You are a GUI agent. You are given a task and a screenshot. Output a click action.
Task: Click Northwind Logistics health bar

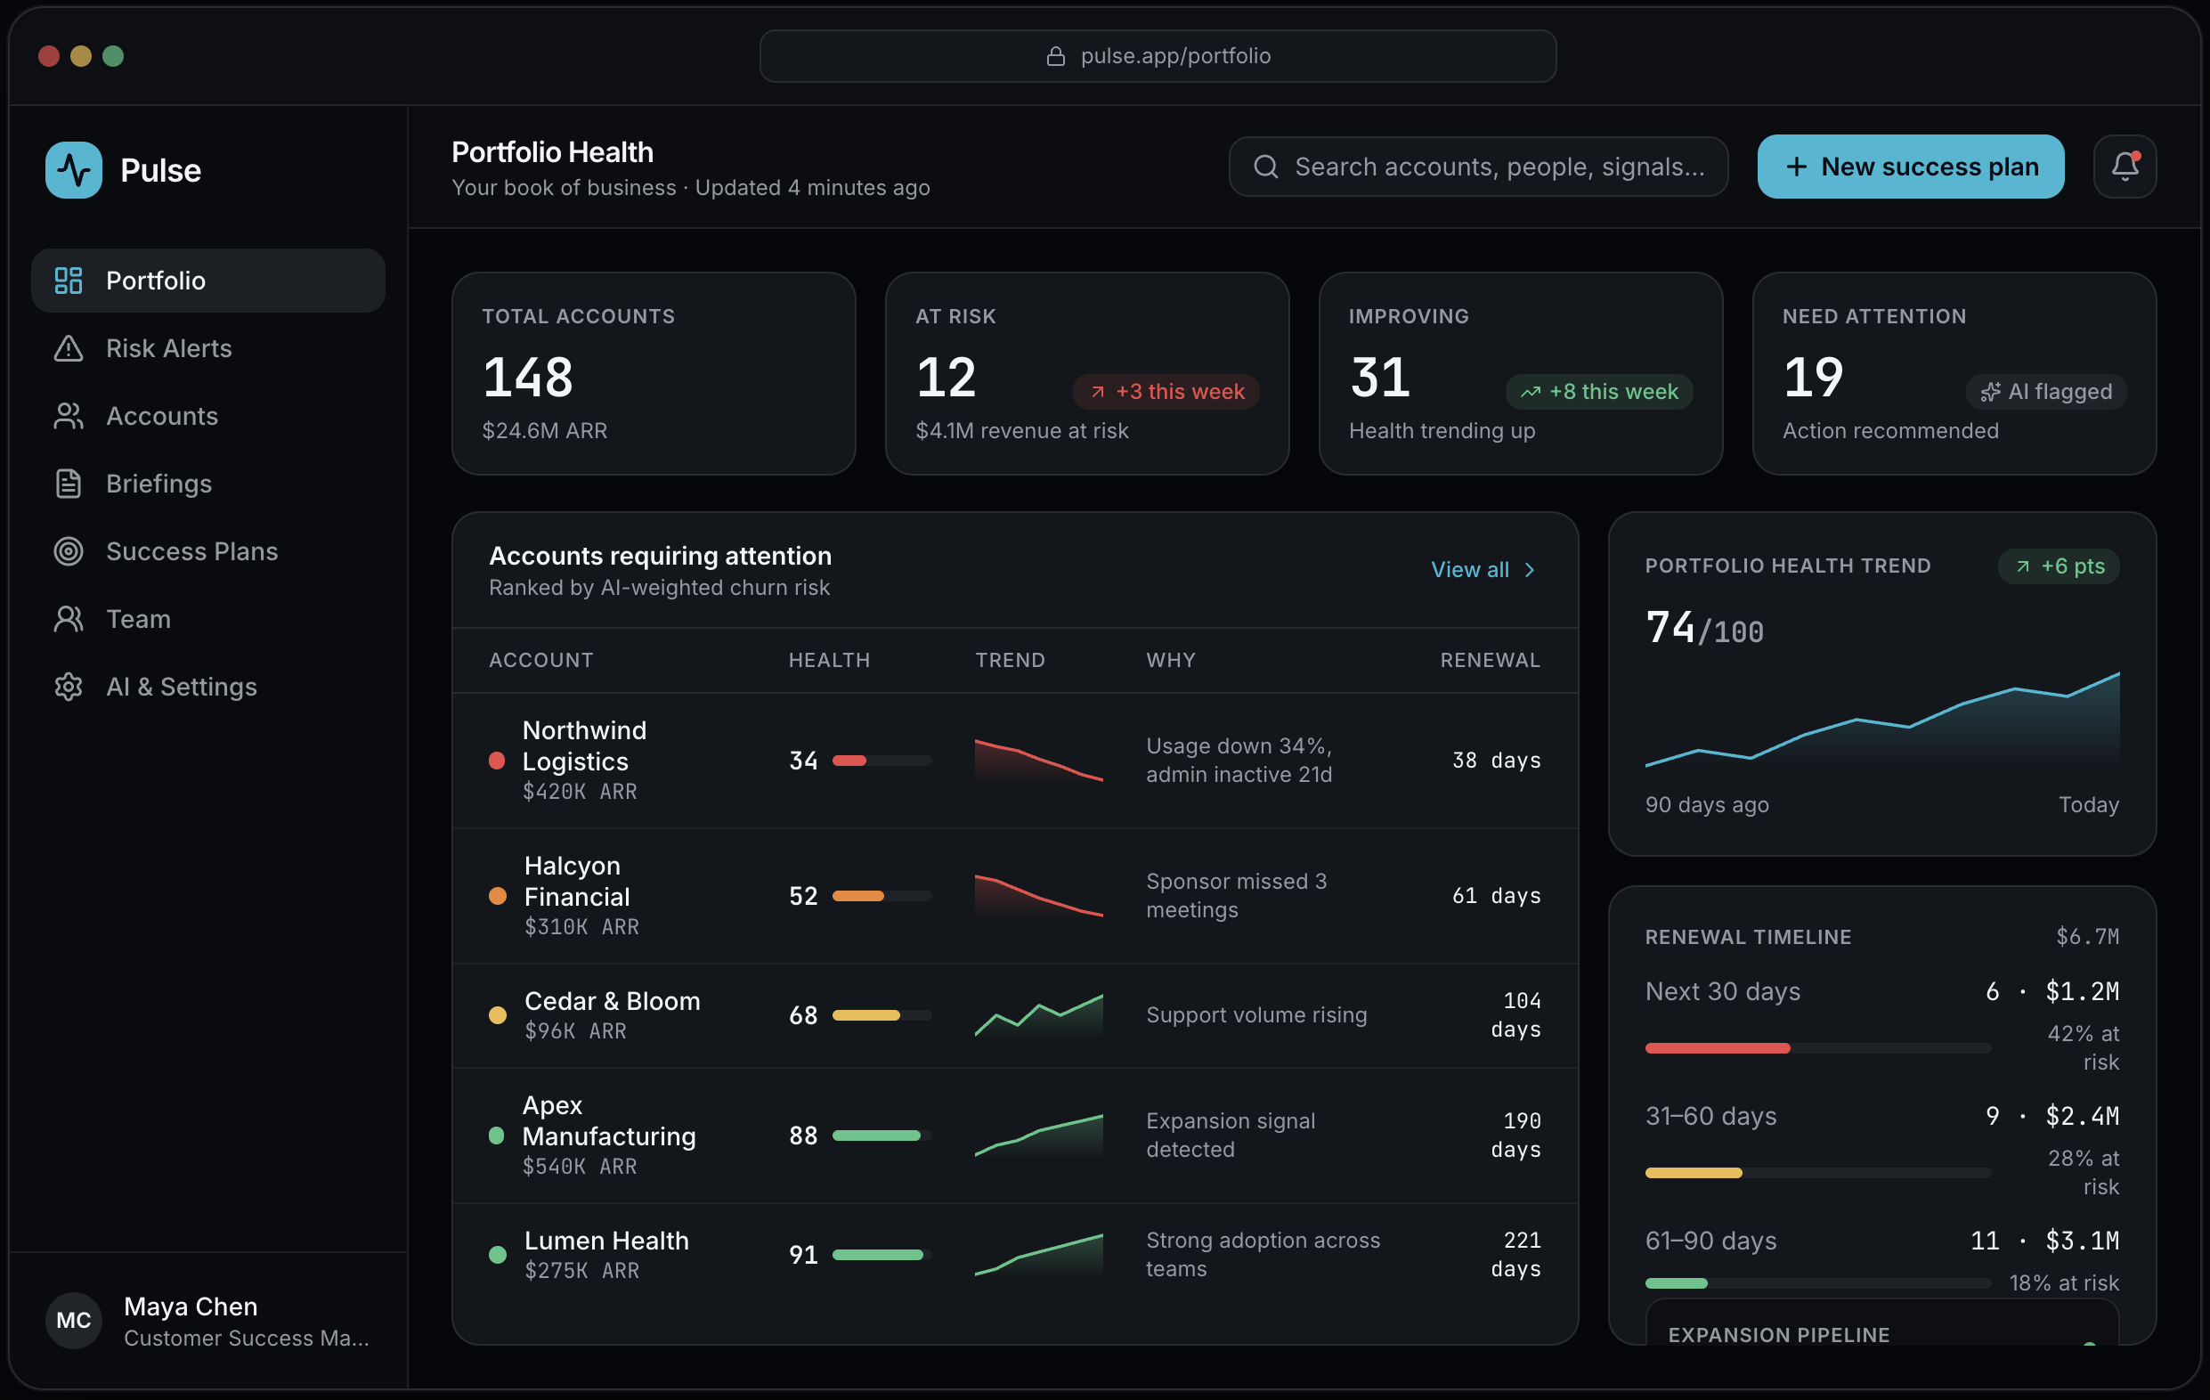click(882, 761)
